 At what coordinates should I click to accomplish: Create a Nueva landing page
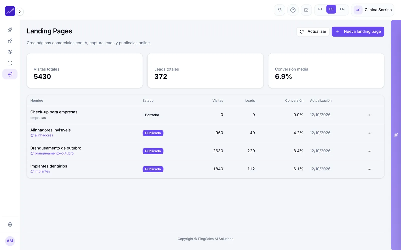(358, 31)
